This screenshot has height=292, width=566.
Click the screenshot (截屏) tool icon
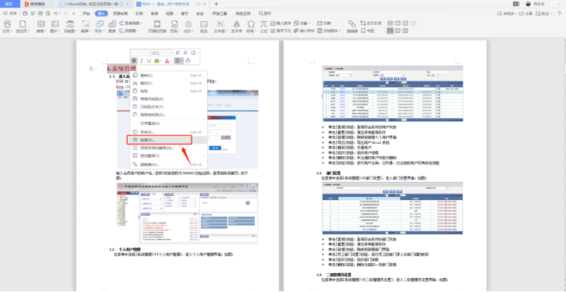pyautogui.click(x=85, y=27)
